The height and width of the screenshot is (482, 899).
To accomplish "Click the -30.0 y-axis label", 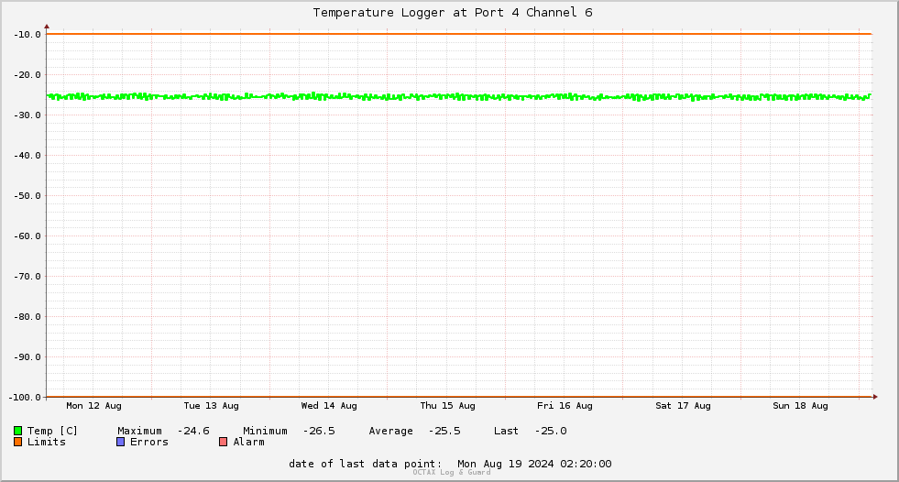I will point(27,115).
